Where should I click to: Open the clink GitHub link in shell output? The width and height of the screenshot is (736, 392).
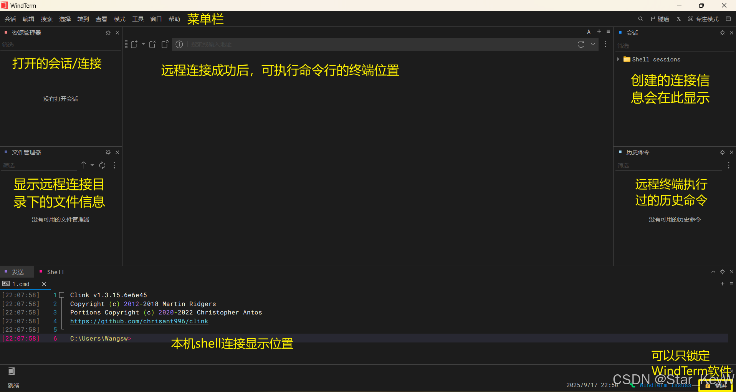[139, 321]
